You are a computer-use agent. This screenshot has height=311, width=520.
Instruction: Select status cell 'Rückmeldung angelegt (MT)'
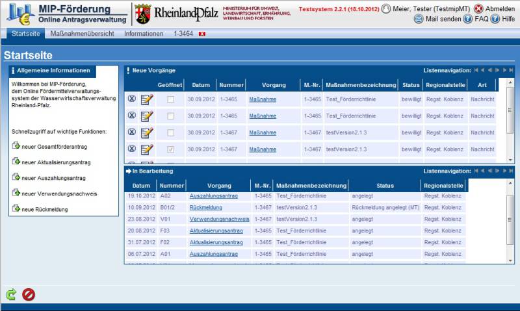click(385, 207)
